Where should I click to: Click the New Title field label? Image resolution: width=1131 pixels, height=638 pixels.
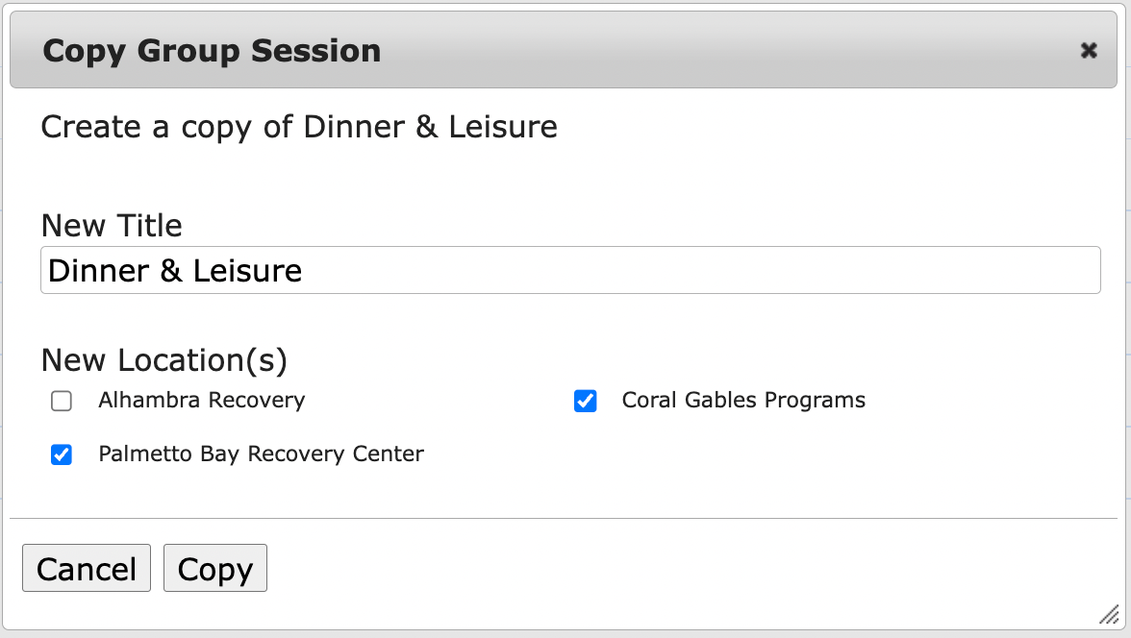112,226
